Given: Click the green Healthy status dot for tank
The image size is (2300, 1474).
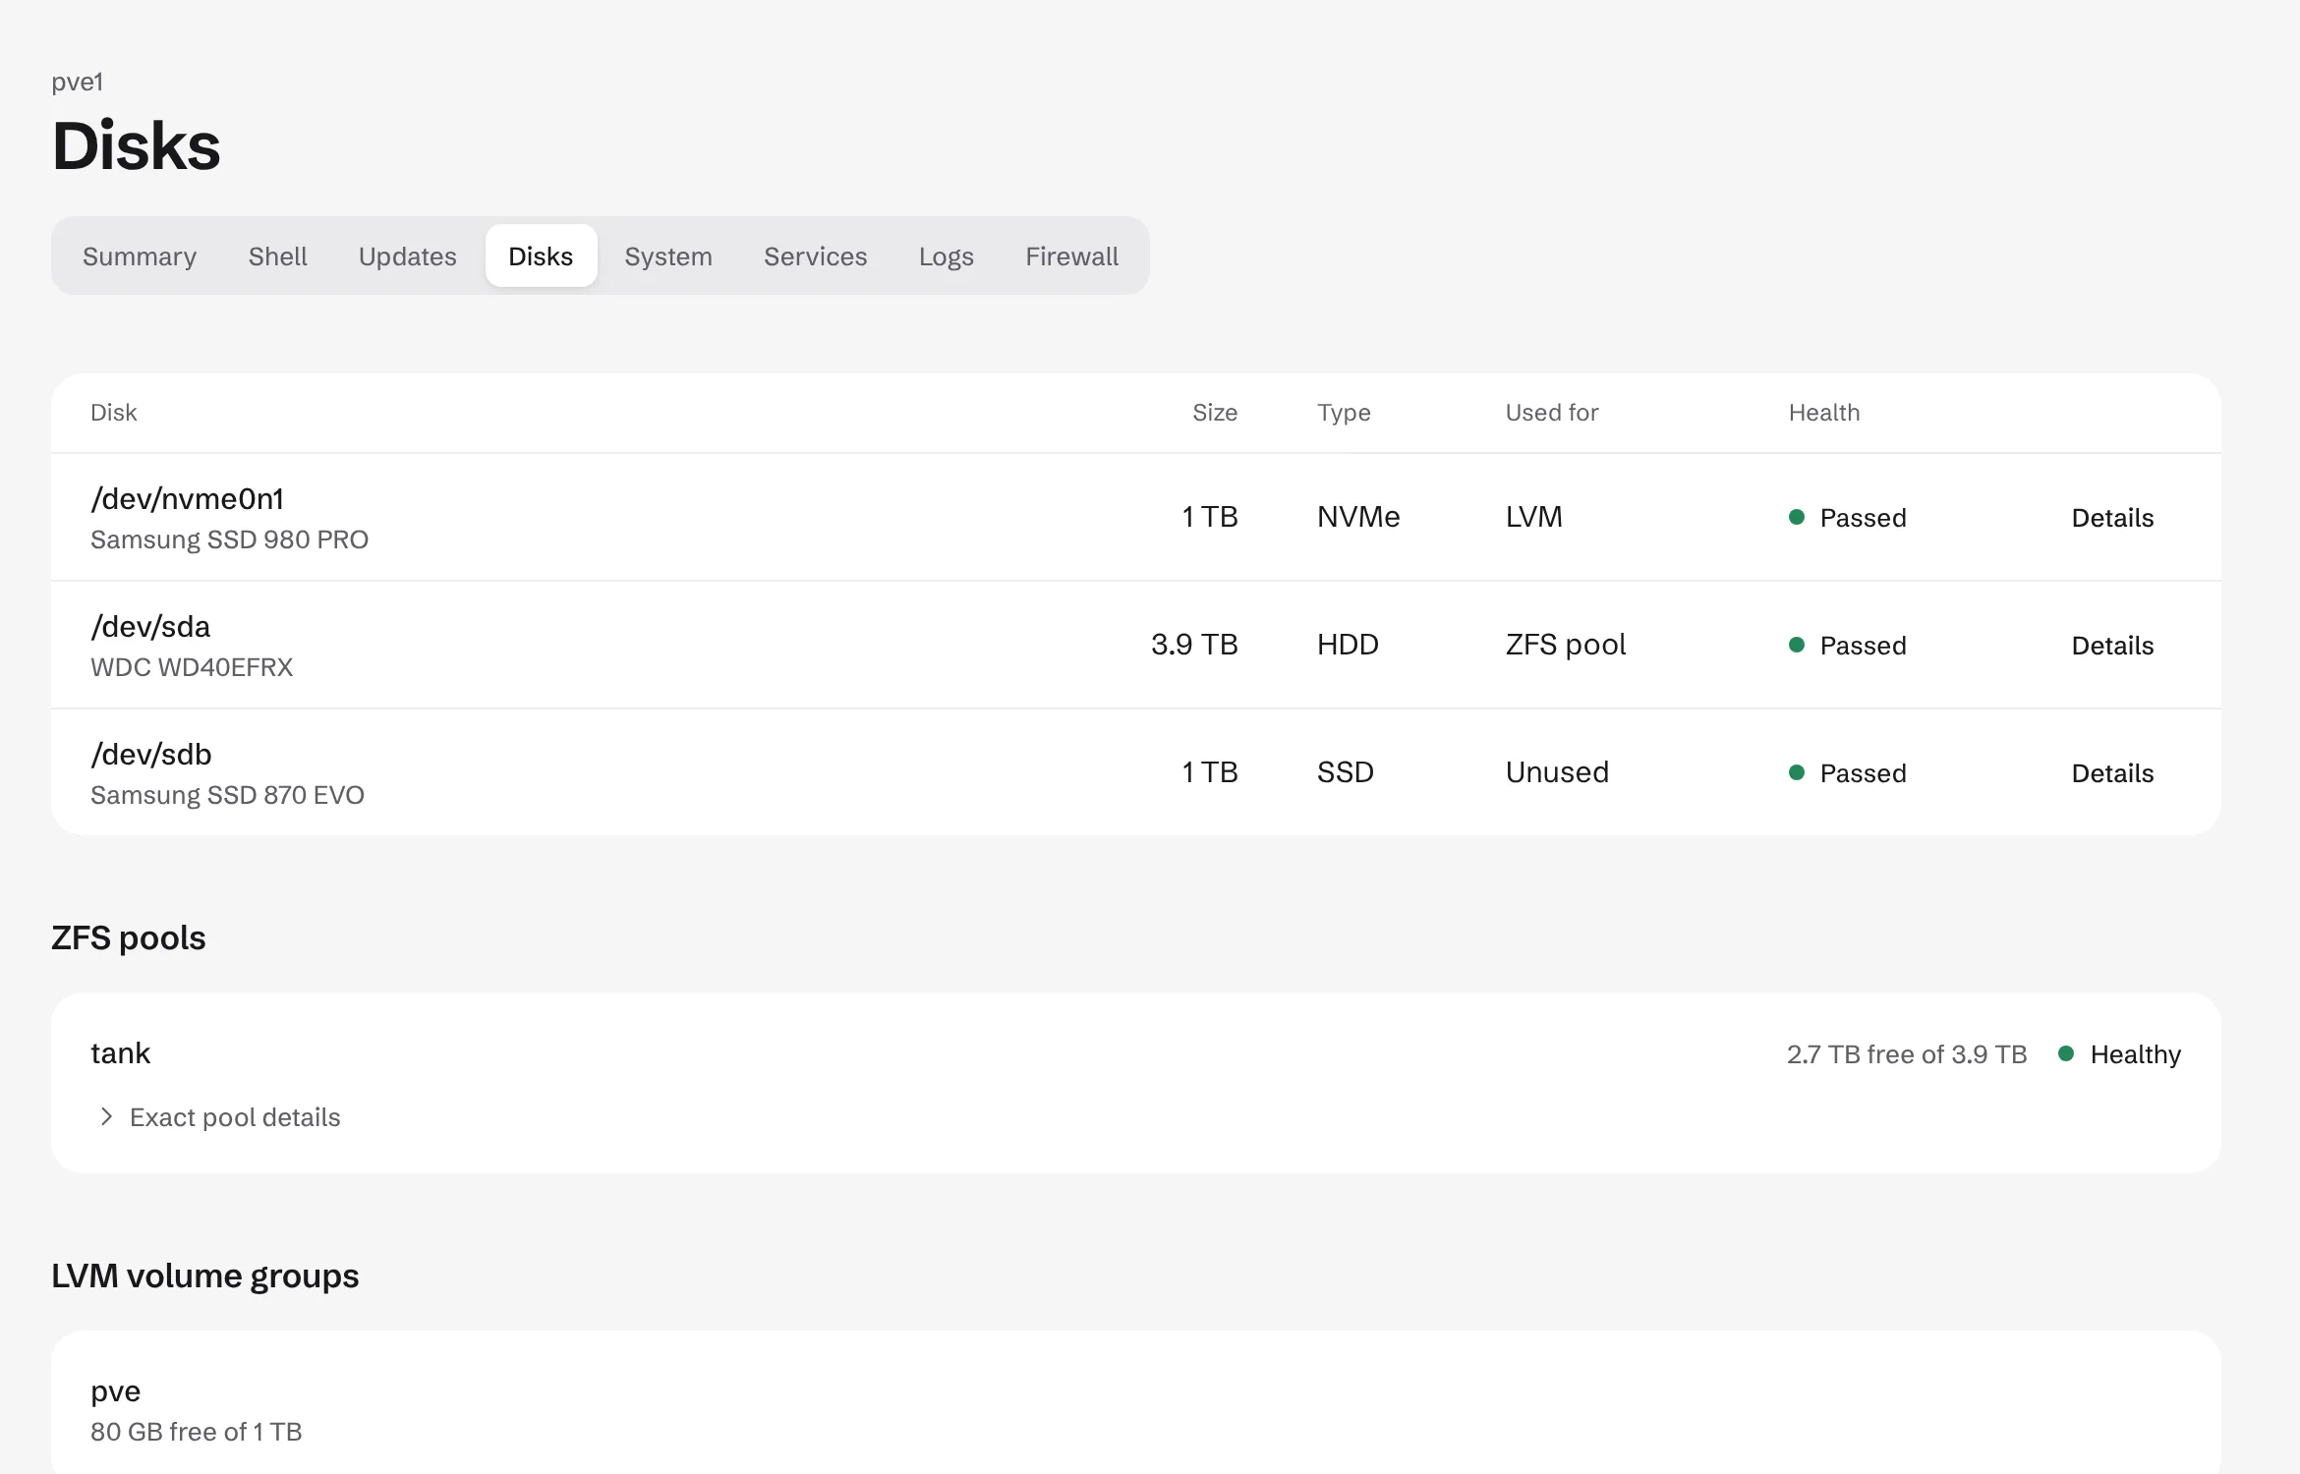Looking at the screenshot, I should click(x=2066, y=1053).
